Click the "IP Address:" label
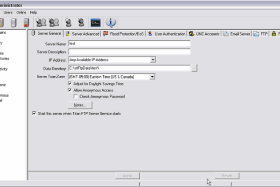The width and height of the screenshot is (280, 187). click(57, 60)
